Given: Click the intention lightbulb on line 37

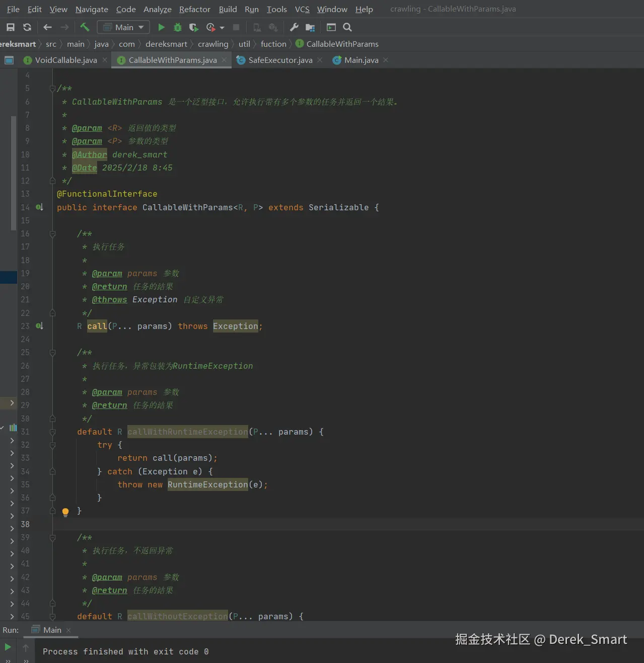Looking at the screenshot, I should [65, 512].
